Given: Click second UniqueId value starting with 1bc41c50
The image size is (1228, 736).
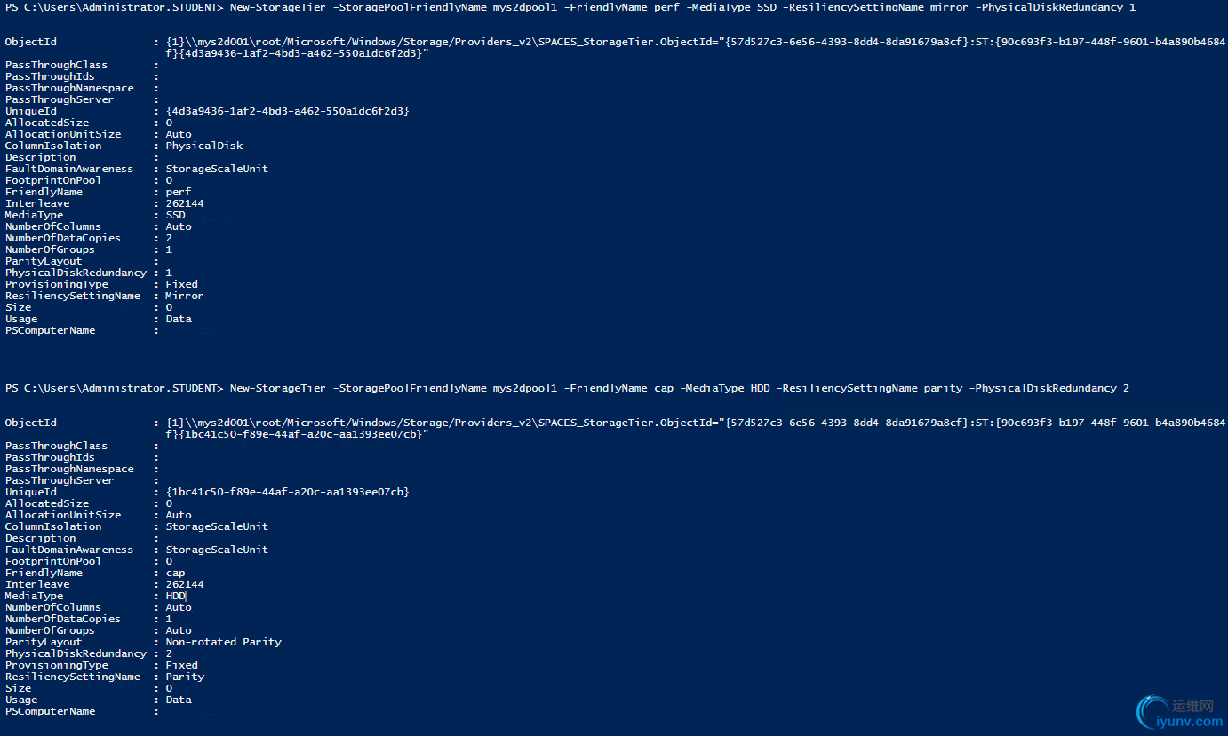Looking at the screenshot, I should pyautogui.click(x=288, y=492).
